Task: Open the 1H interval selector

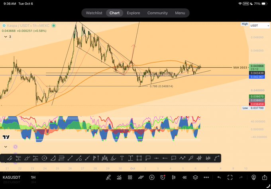Action: [x=33, y=177]
